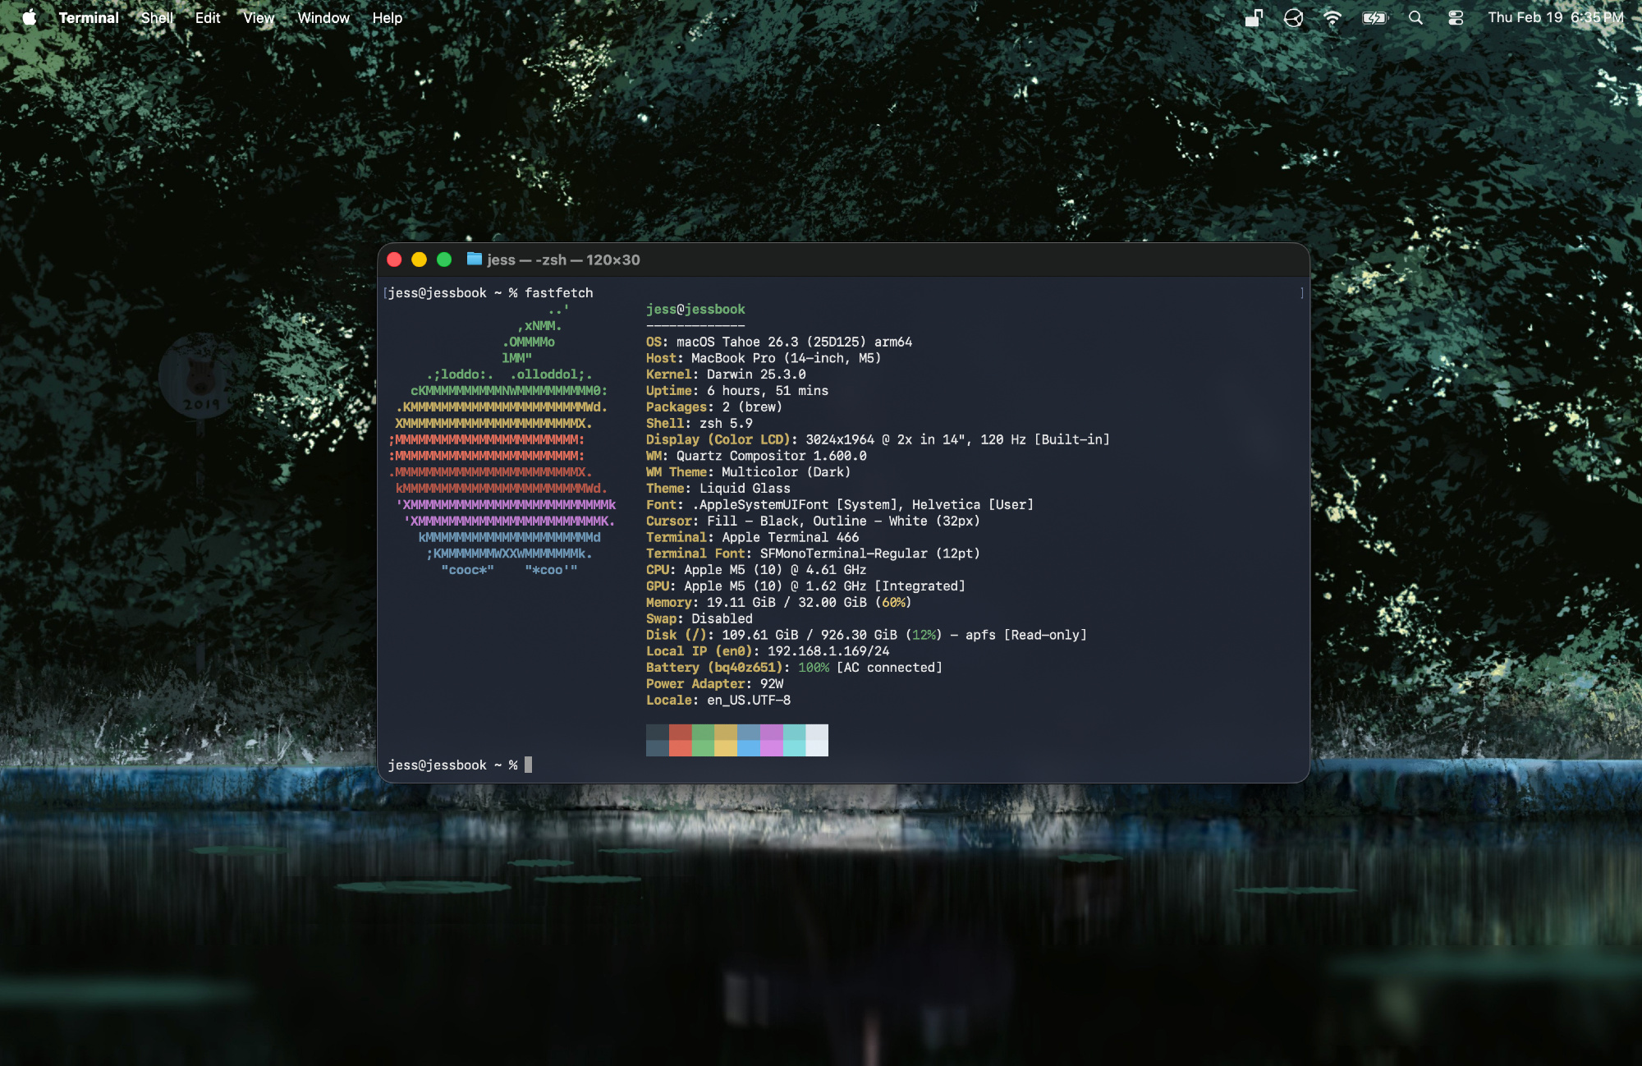
Task: Open the Shell menu
Action: (x=157, y=17)
